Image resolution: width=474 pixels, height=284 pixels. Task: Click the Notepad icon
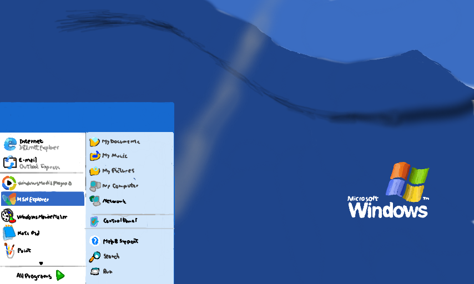coord(9,232)
